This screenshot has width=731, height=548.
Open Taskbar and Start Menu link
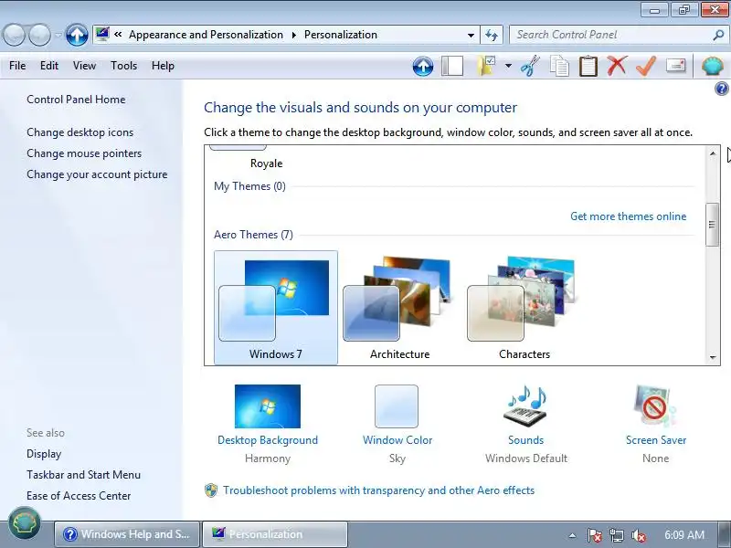[x=83, y=475]
